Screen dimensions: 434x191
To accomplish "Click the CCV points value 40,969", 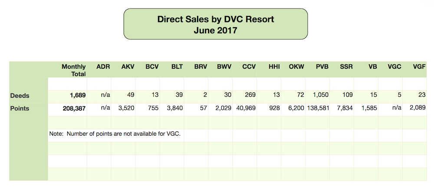I will click(245, 108).
